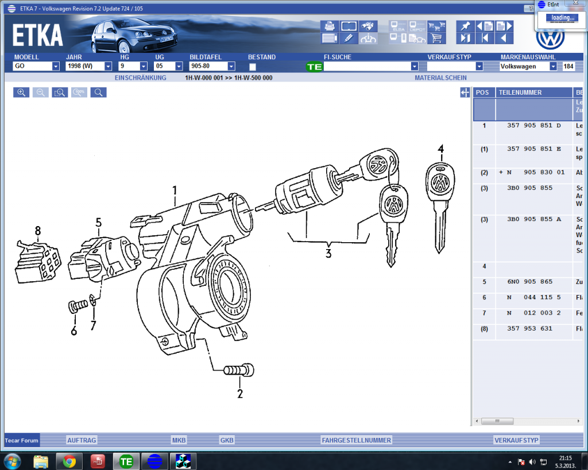This screenshot has height=470, width=588.
Task: Open the GKB tab at bottom
Action: coord(226,440)
